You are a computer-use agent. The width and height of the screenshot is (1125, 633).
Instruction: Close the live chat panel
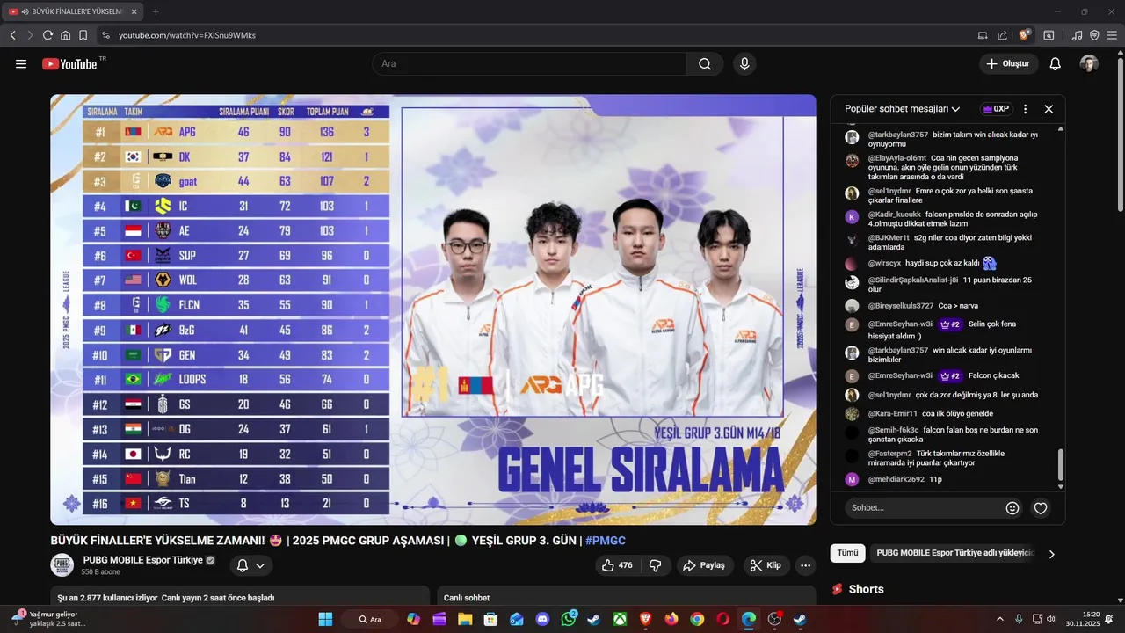click(1049, 109)
